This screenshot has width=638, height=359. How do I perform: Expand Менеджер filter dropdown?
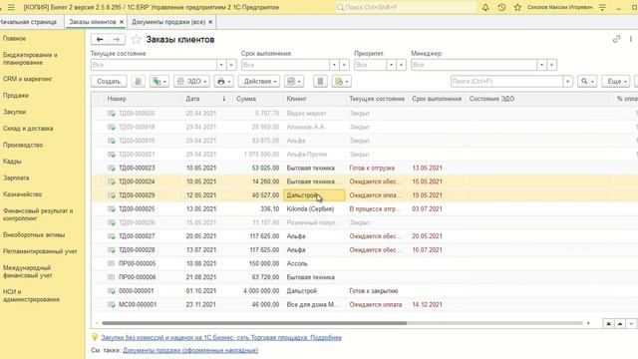pyautogui.click(x=541, y=65)
